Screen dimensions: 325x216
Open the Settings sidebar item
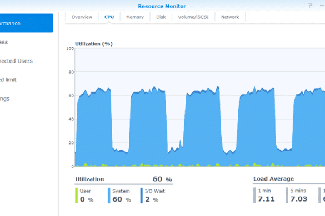pyautogui.click(x=5, y=99)
